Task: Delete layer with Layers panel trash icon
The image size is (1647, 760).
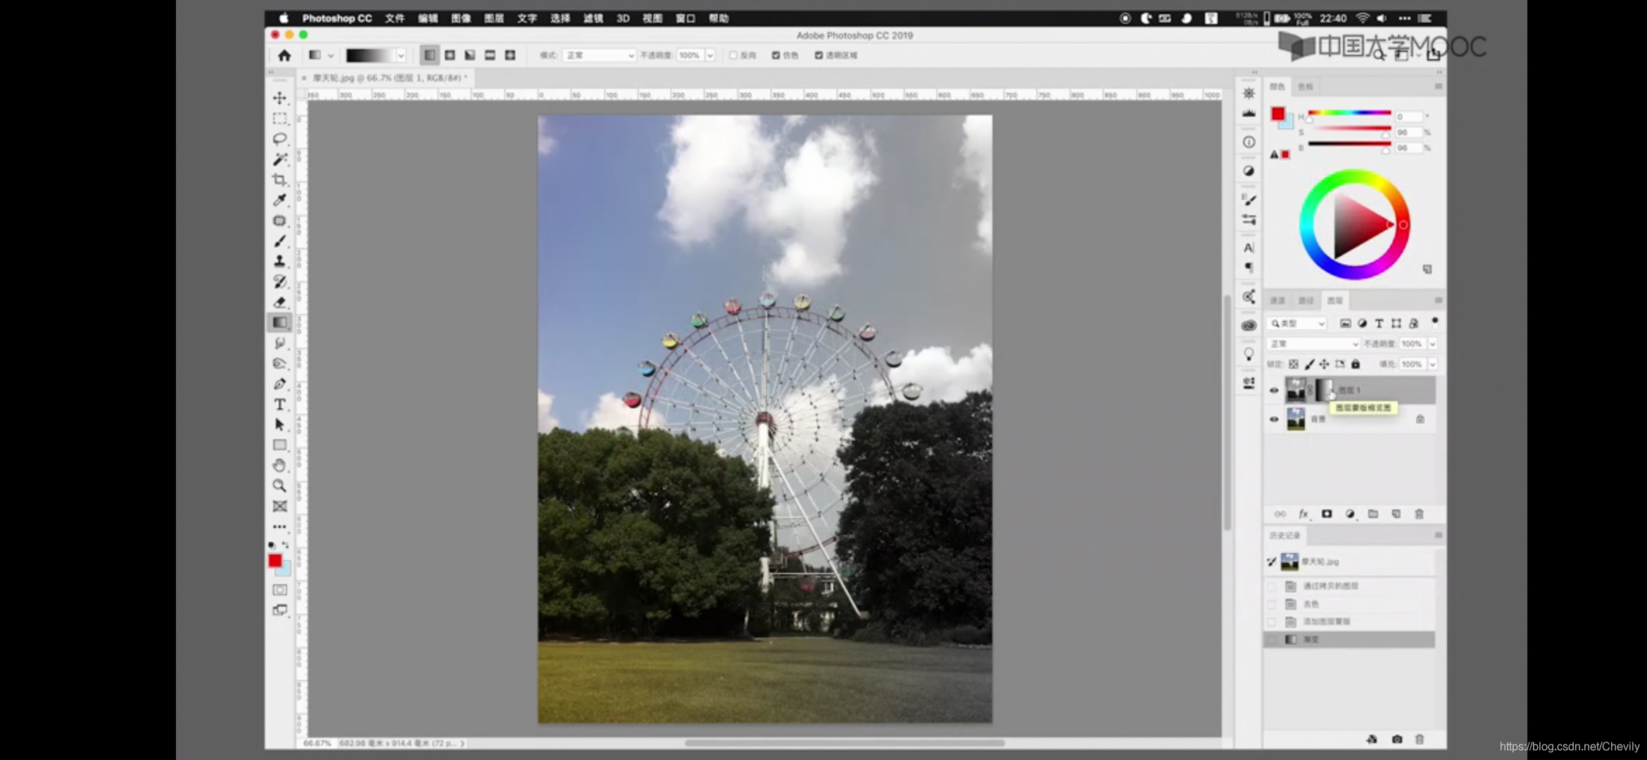Action: 1419,514
